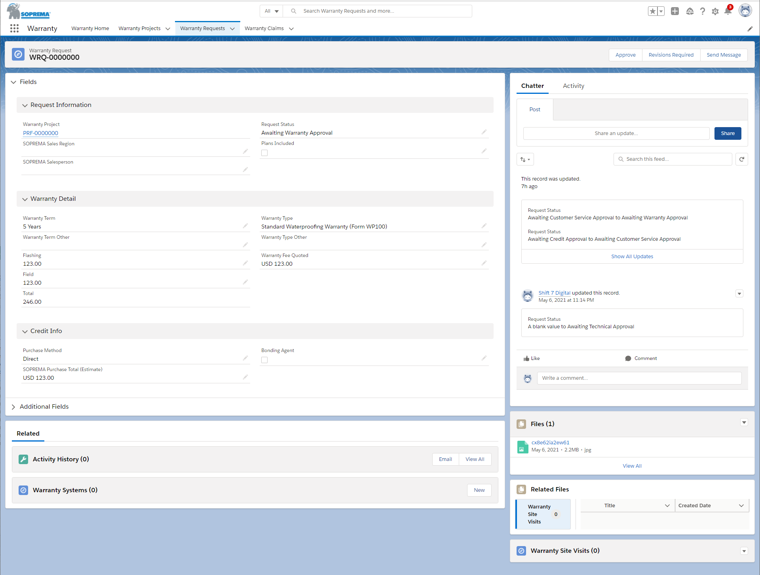Open the Warranty Projects tab dropdown

pos(168,29)
